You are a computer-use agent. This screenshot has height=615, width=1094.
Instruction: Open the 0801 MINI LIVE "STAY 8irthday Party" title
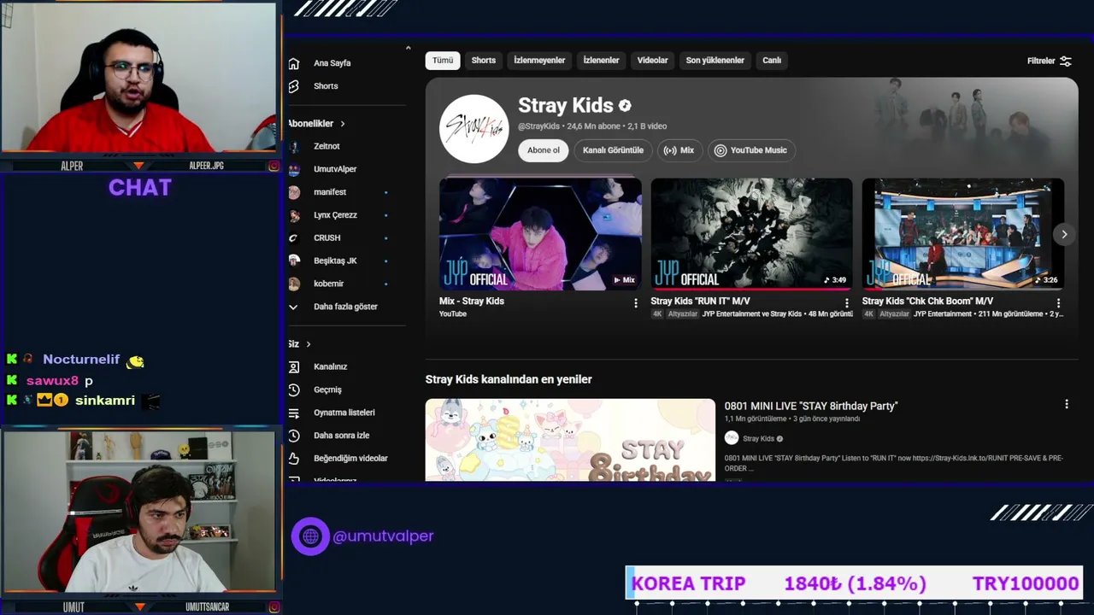tap(811, 406)
